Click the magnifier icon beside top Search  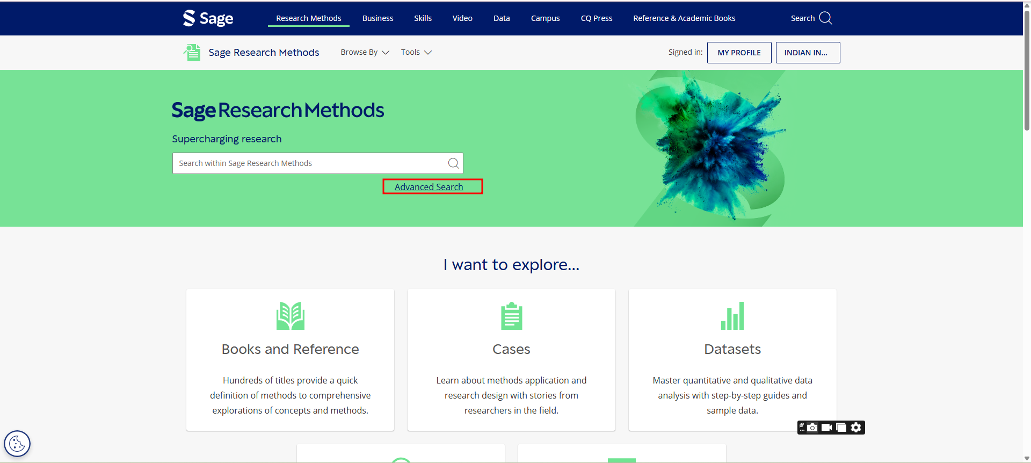[x=825, y=18]
